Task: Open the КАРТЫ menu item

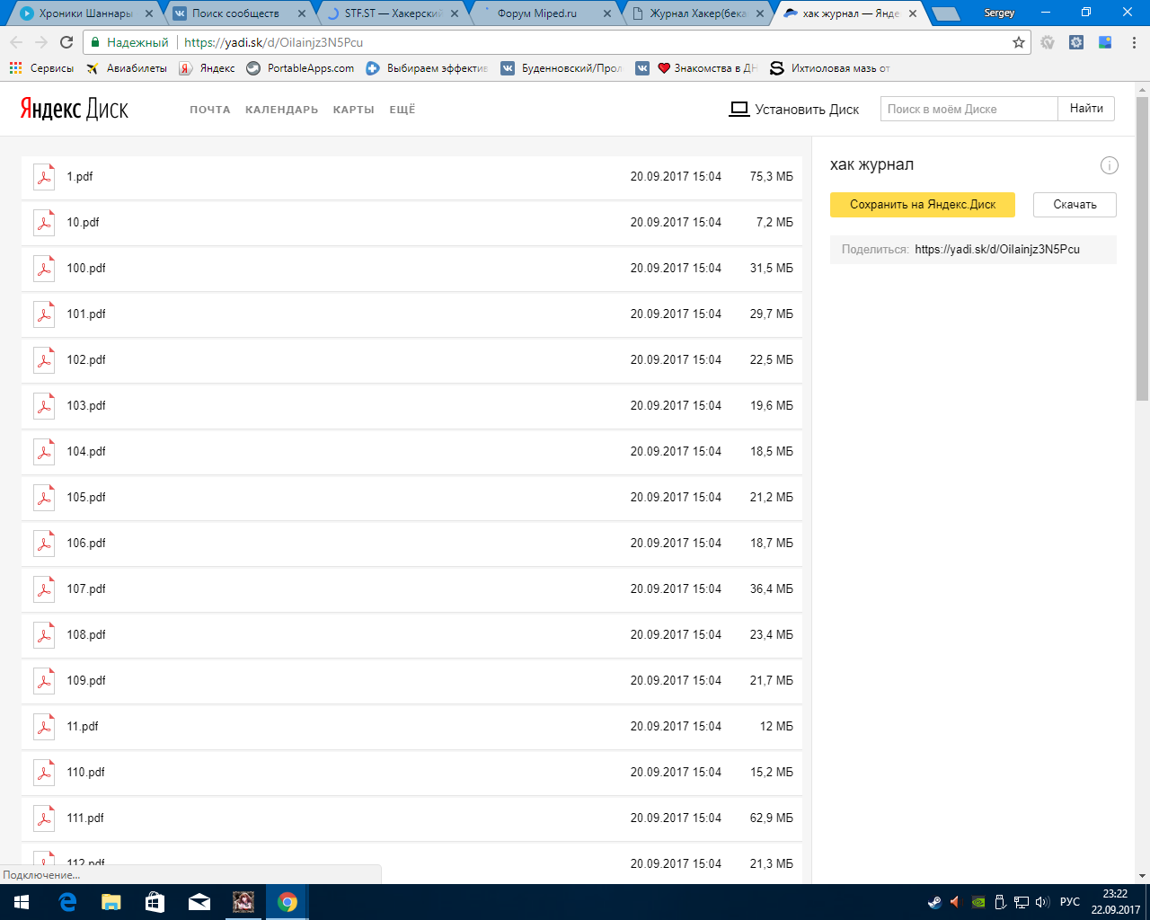Action: pos(354,110)
